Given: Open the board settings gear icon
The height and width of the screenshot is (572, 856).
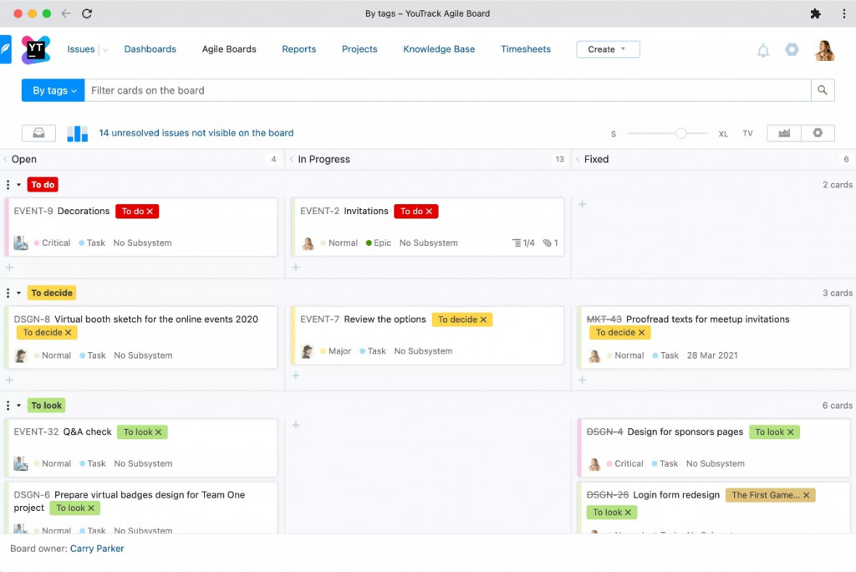Looking at the screenshot, I should coord(818,133).
